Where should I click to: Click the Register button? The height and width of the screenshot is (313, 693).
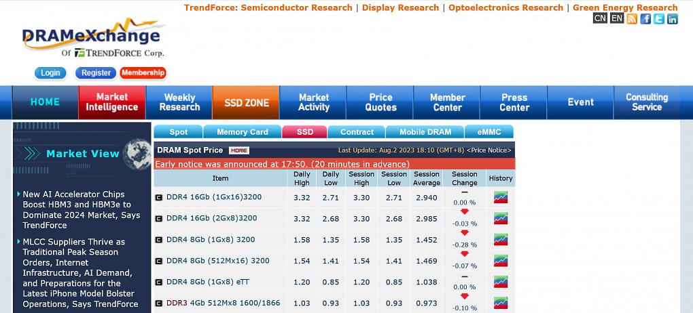[x=96, y=72]
